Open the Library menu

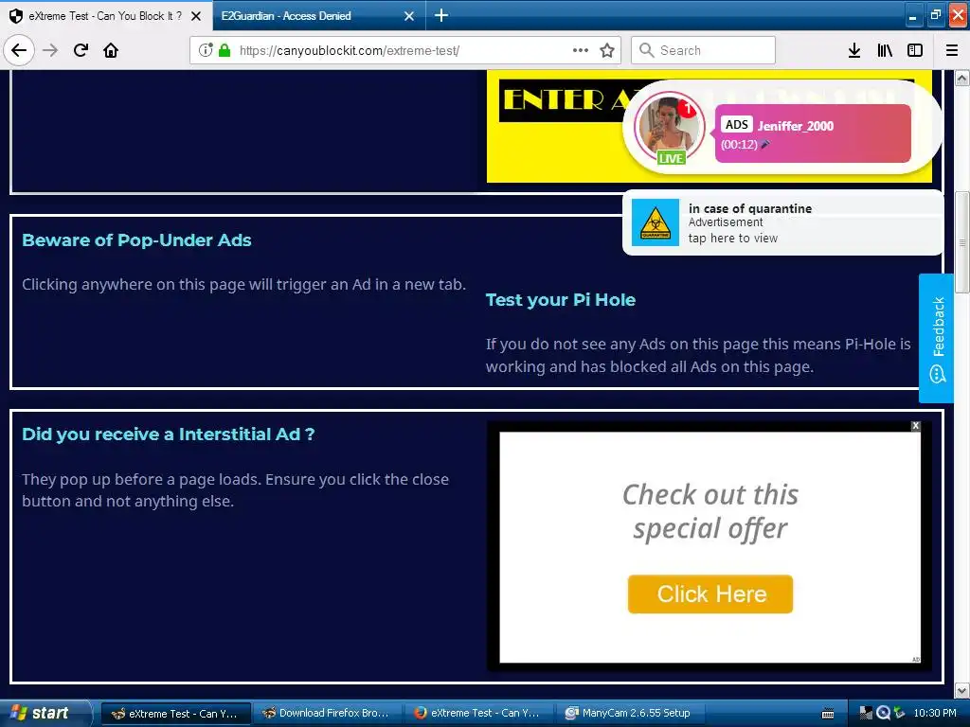pos(885,50)
